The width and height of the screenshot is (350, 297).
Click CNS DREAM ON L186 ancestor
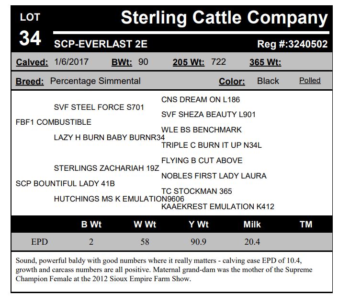[x=201, y=100]
